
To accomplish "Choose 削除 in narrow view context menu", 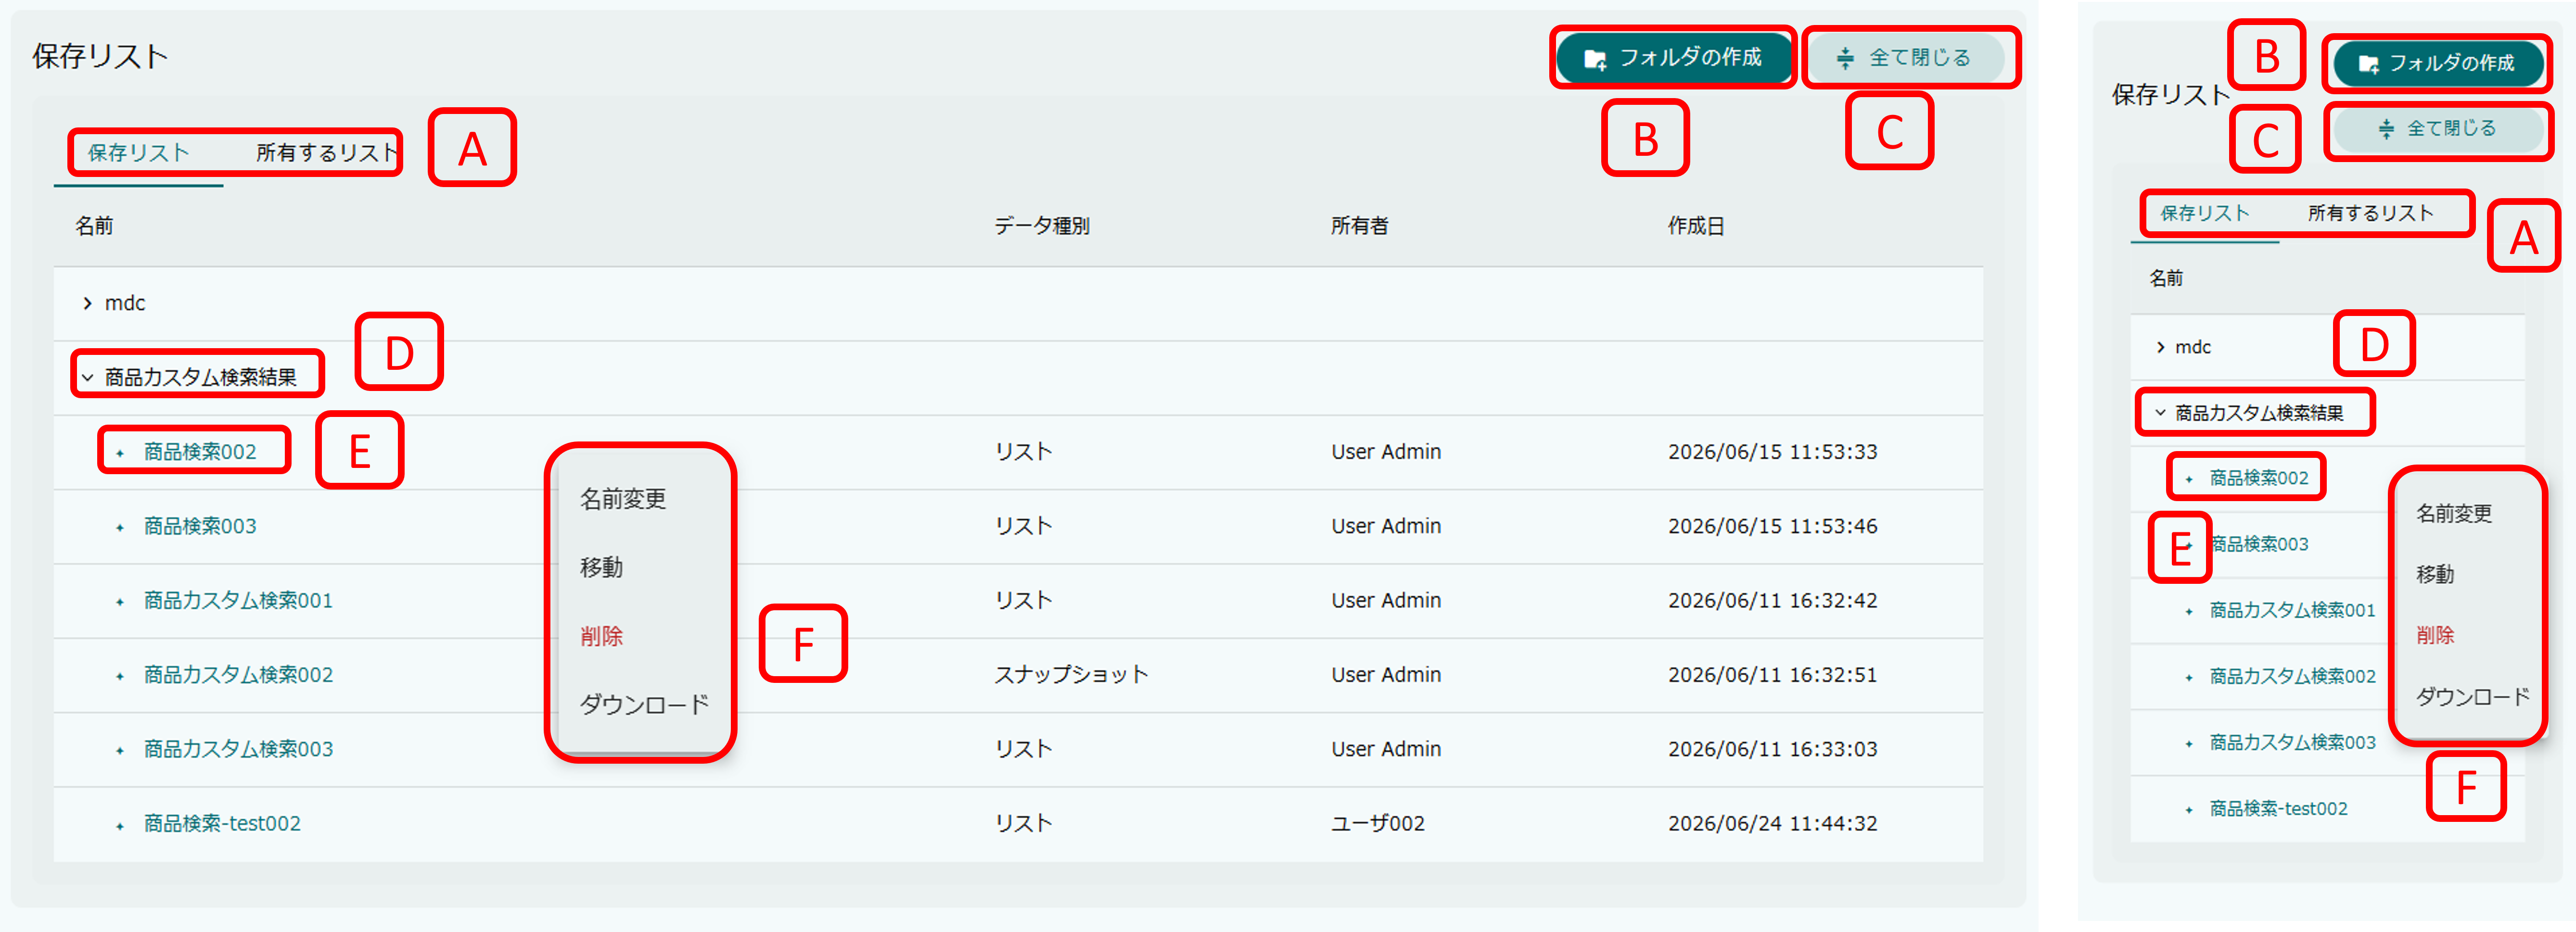I will (2435, 635).
